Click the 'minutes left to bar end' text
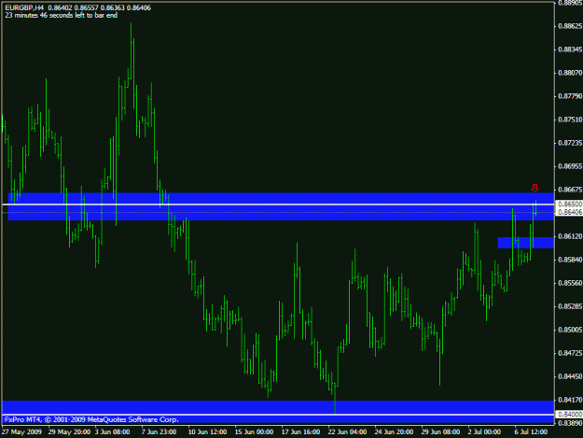583x438 pixels. coord(61,15)
